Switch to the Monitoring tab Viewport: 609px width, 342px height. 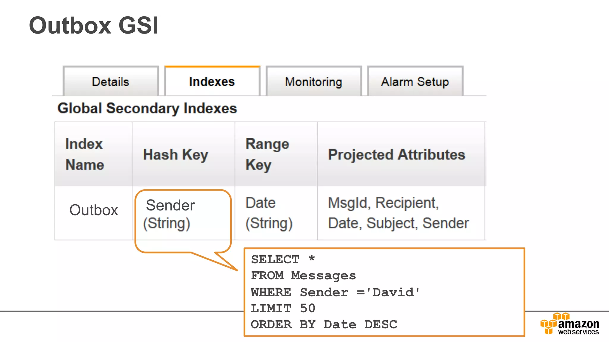(x=314, y=82)
